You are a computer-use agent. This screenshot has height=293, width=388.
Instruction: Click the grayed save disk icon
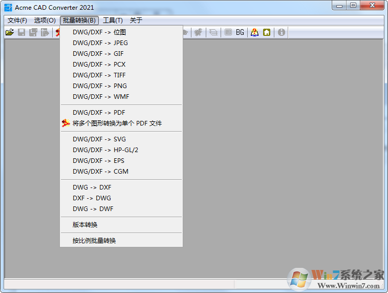pos(21,32)
